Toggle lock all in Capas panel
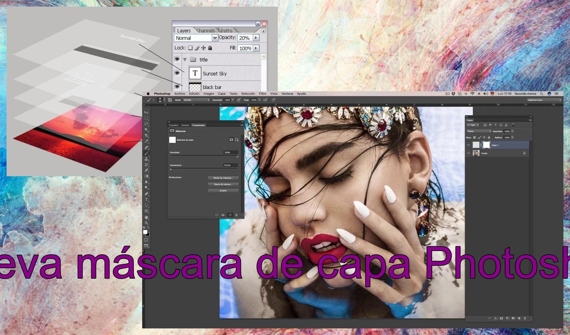The height and width of the screenshot is (335, 570). (489, 137)
